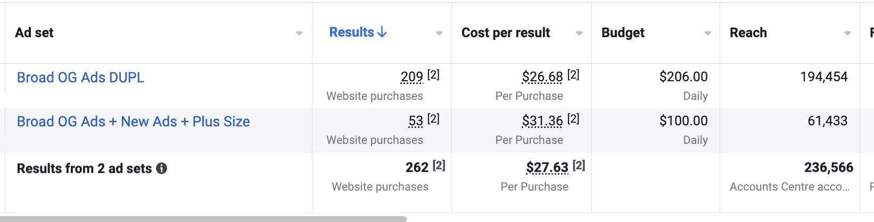Click the $206.00 daily budget cell
Image resolution: width=874 pixels, height=222 pixels.
tap(683, 77)
